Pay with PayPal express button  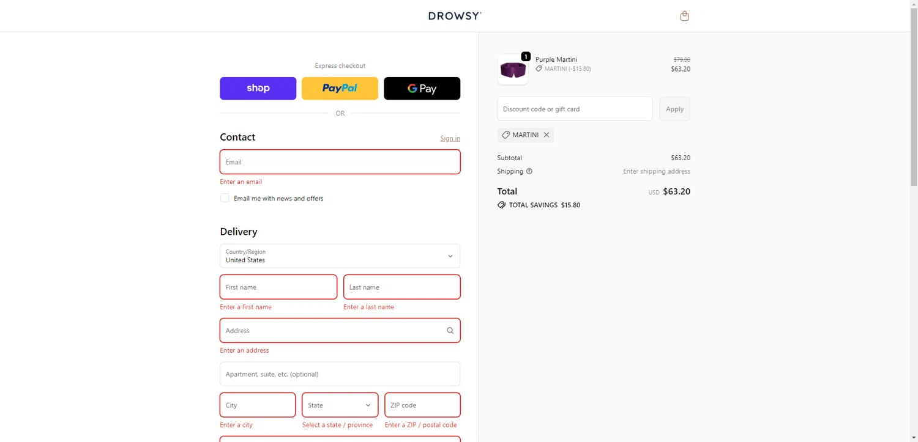(340, 89)
